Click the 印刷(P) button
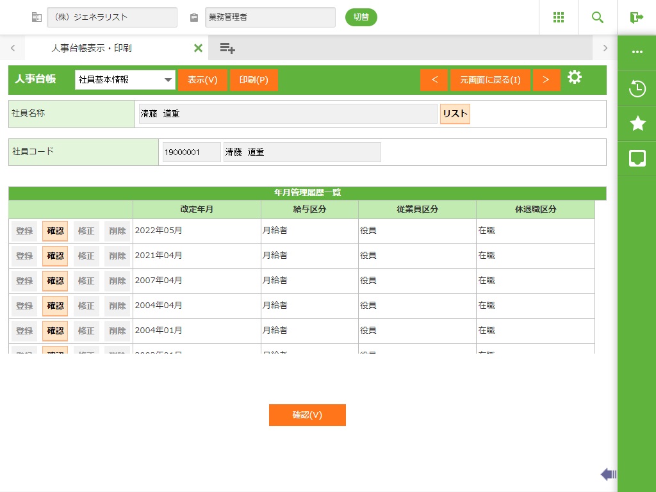 tap(254, 80)
